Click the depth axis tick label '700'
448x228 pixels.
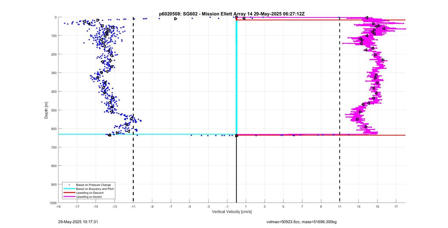[x=54, y=147]
